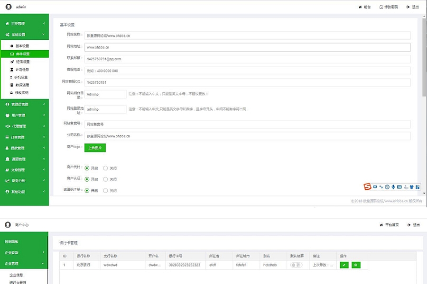Screen dimensions: 427x284
Task: Click the microphone icon on IME bar
Action: pos(393,187)
